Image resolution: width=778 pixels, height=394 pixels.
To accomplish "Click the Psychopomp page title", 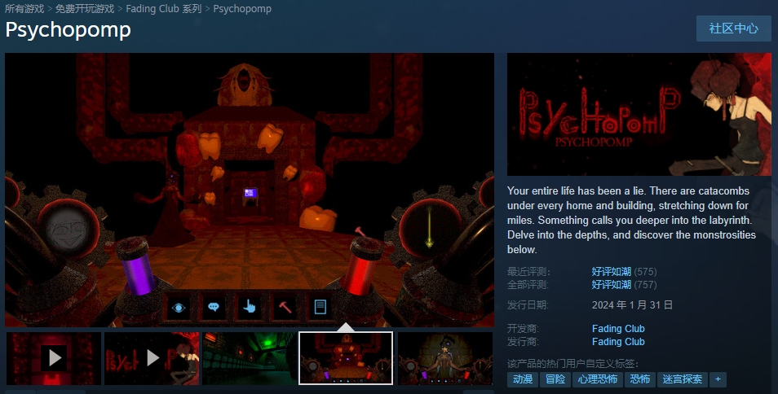I will (68, 29).
